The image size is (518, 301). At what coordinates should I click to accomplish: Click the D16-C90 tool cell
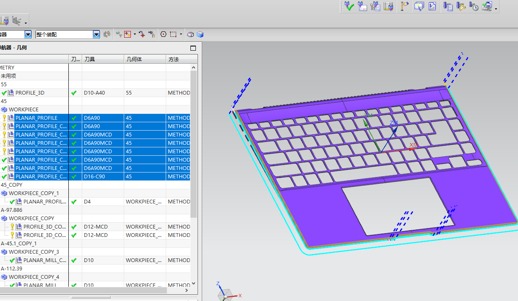103,176
